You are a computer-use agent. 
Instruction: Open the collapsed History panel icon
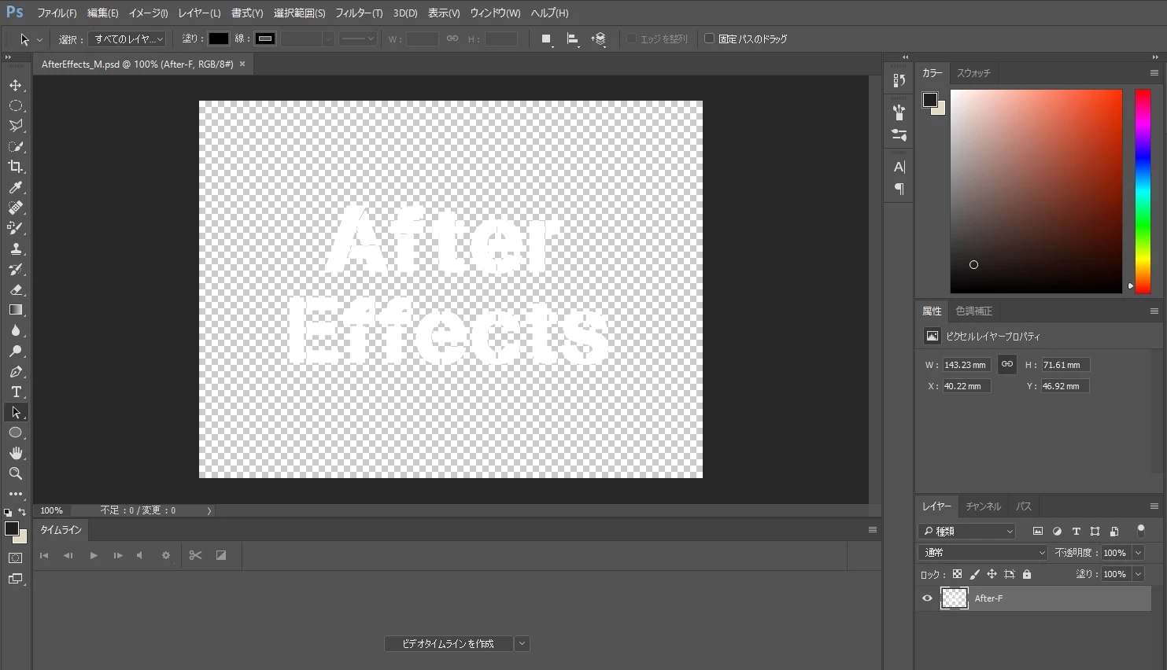coord(899,79)
